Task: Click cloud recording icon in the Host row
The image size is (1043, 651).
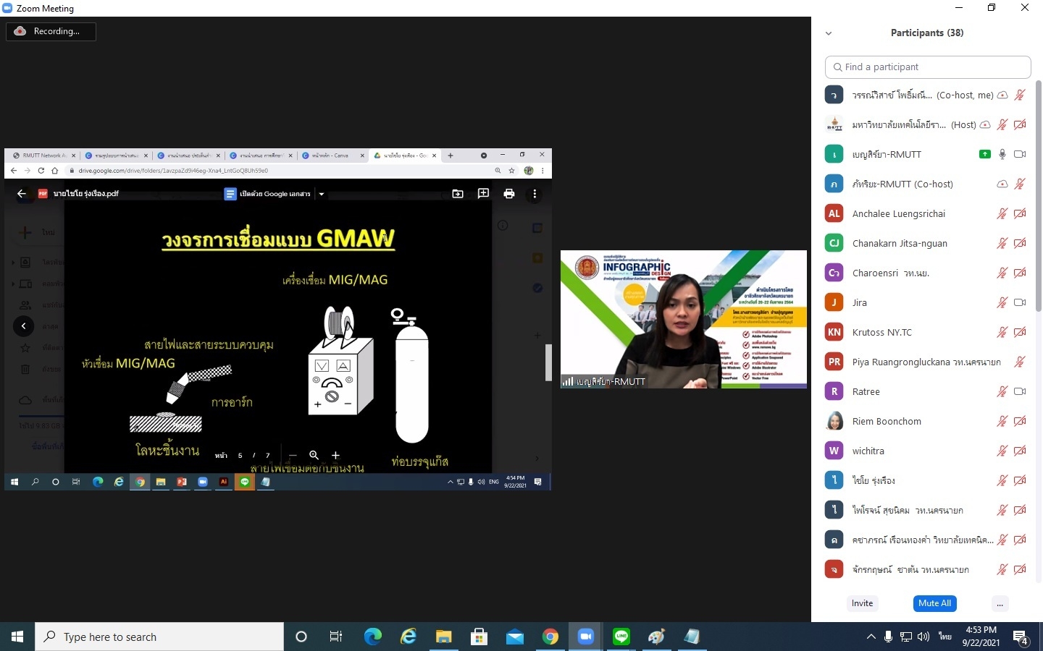Action: [985, 124]
